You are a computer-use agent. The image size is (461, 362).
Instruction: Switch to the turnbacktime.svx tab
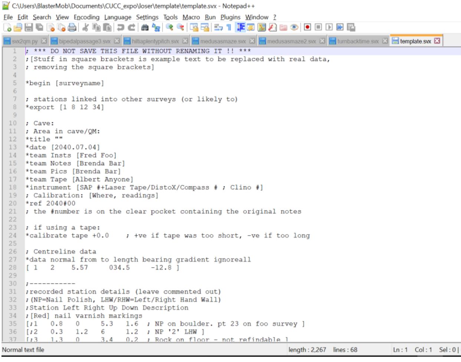click(x=358, y=41)
